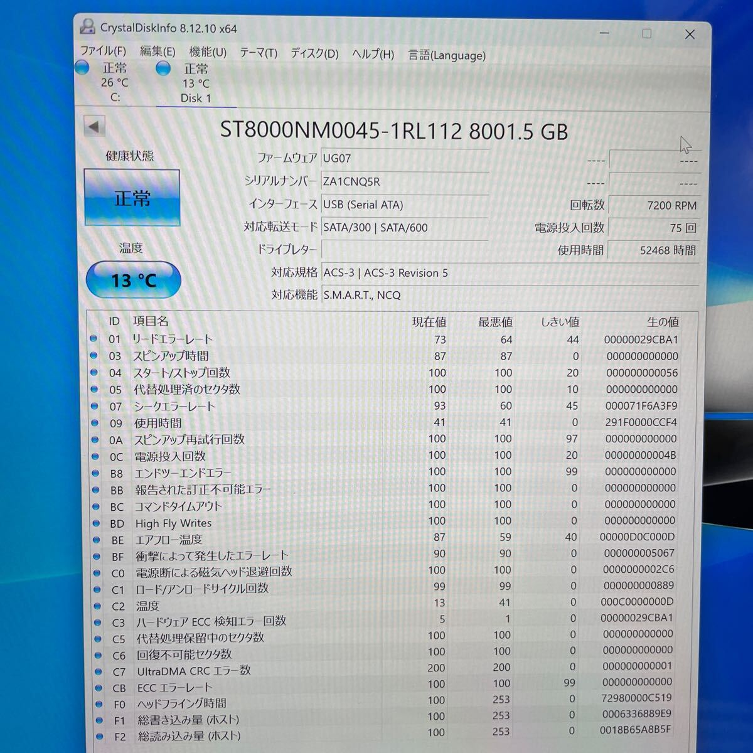Viewport: 753px width, 753px height.
Task: Click status dot for C3 ハードウェア ECC 検知エラー回数
Action: pos(98,622)
